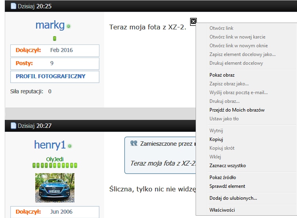Open the henry1 username profile link

click(49, 145)
